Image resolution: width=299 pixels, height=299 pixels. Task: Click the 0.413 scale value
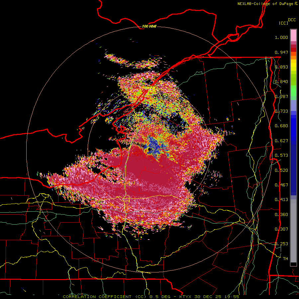[x=281, y=200]
